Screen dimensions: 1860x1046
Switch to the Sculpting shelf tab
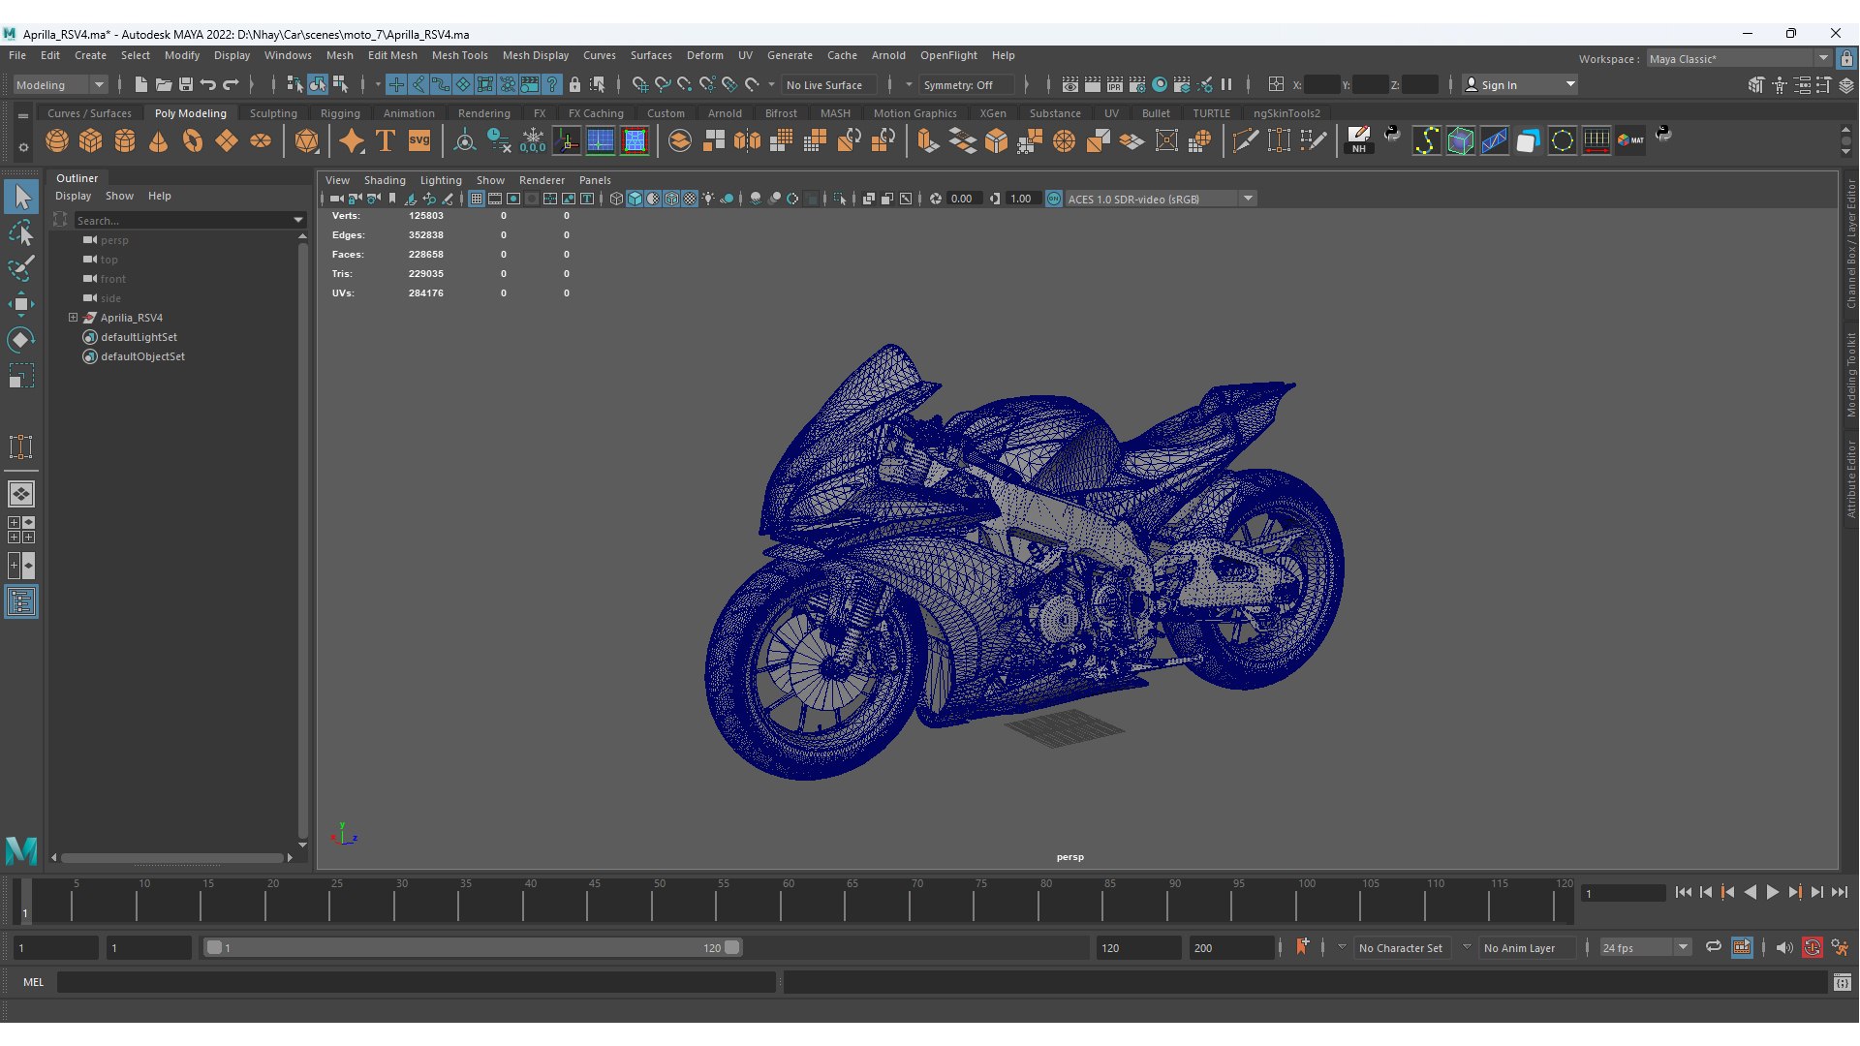(273, 113)
